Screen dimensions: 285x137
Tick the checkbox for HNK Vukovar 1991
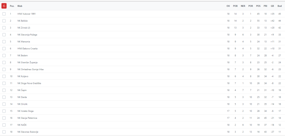click(x=4, y=14)
